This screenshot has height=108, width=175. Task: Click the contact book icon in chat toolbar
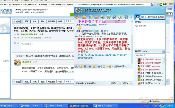90,17
